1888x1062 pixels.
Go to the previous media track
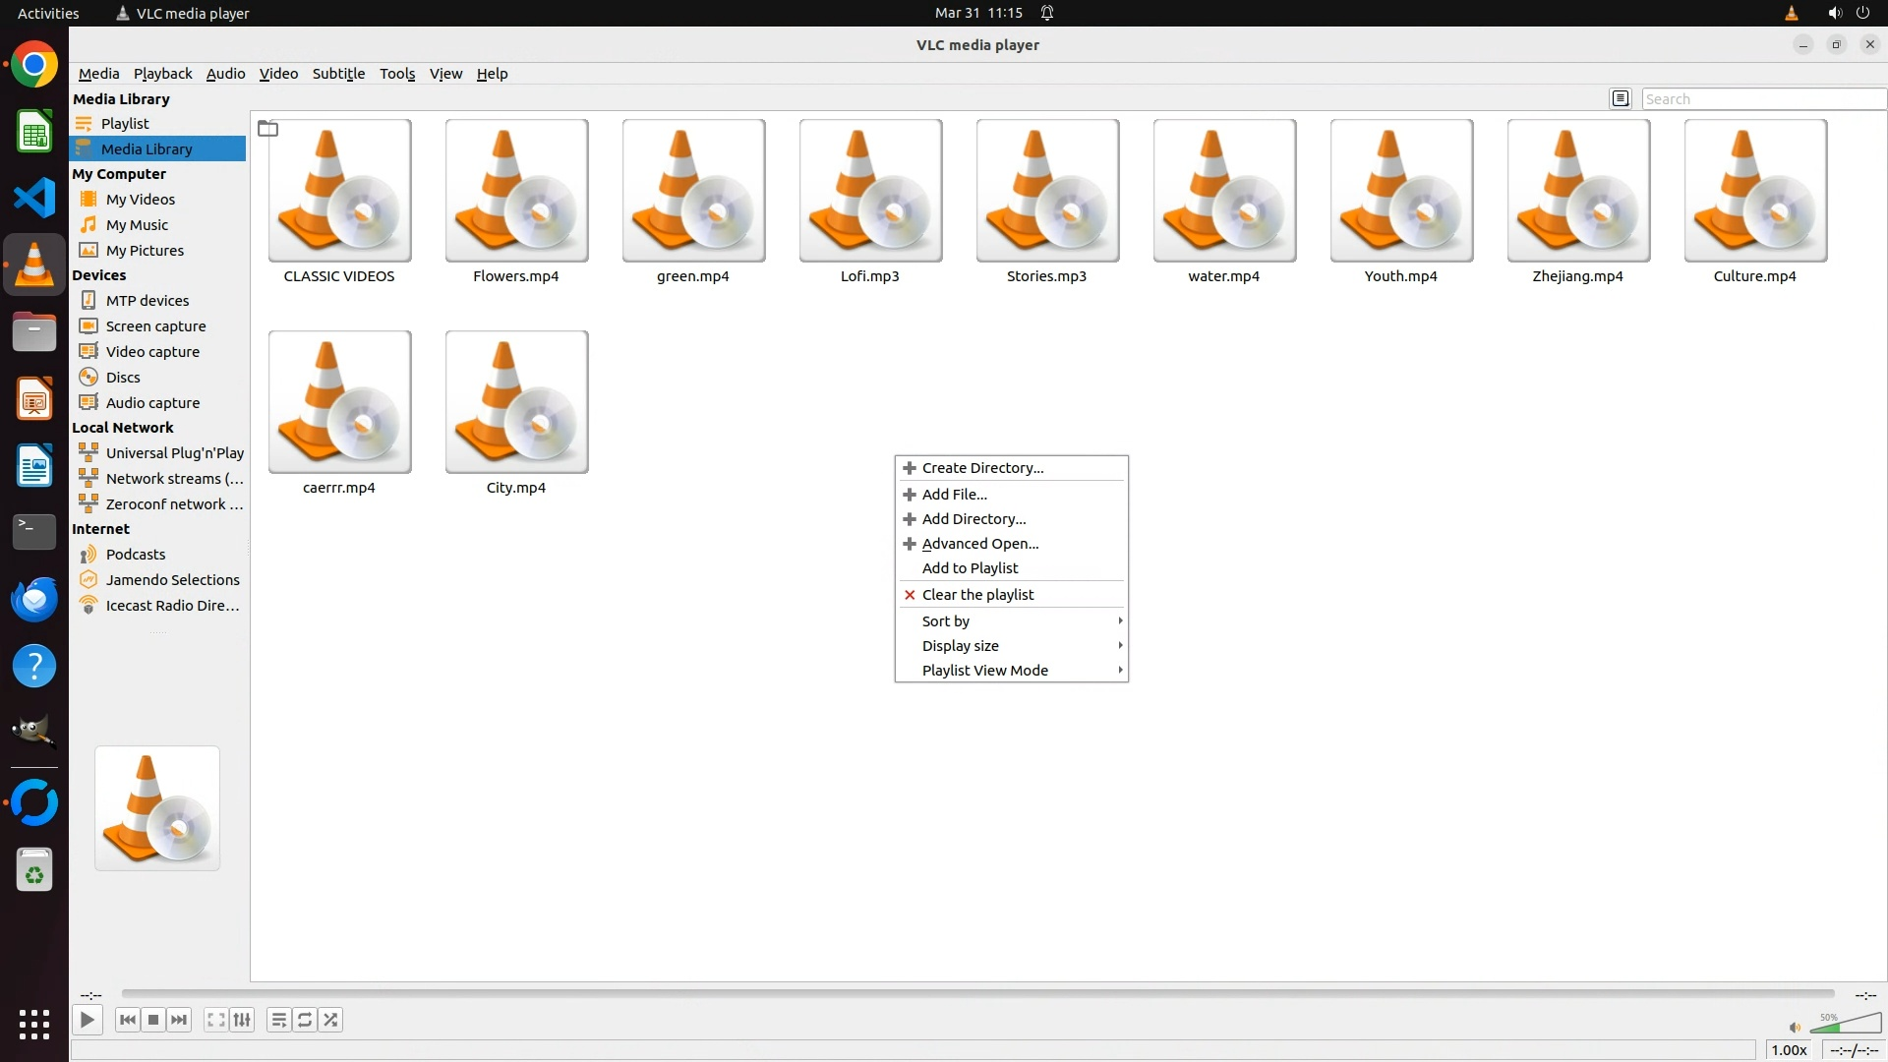point(127,1020)
